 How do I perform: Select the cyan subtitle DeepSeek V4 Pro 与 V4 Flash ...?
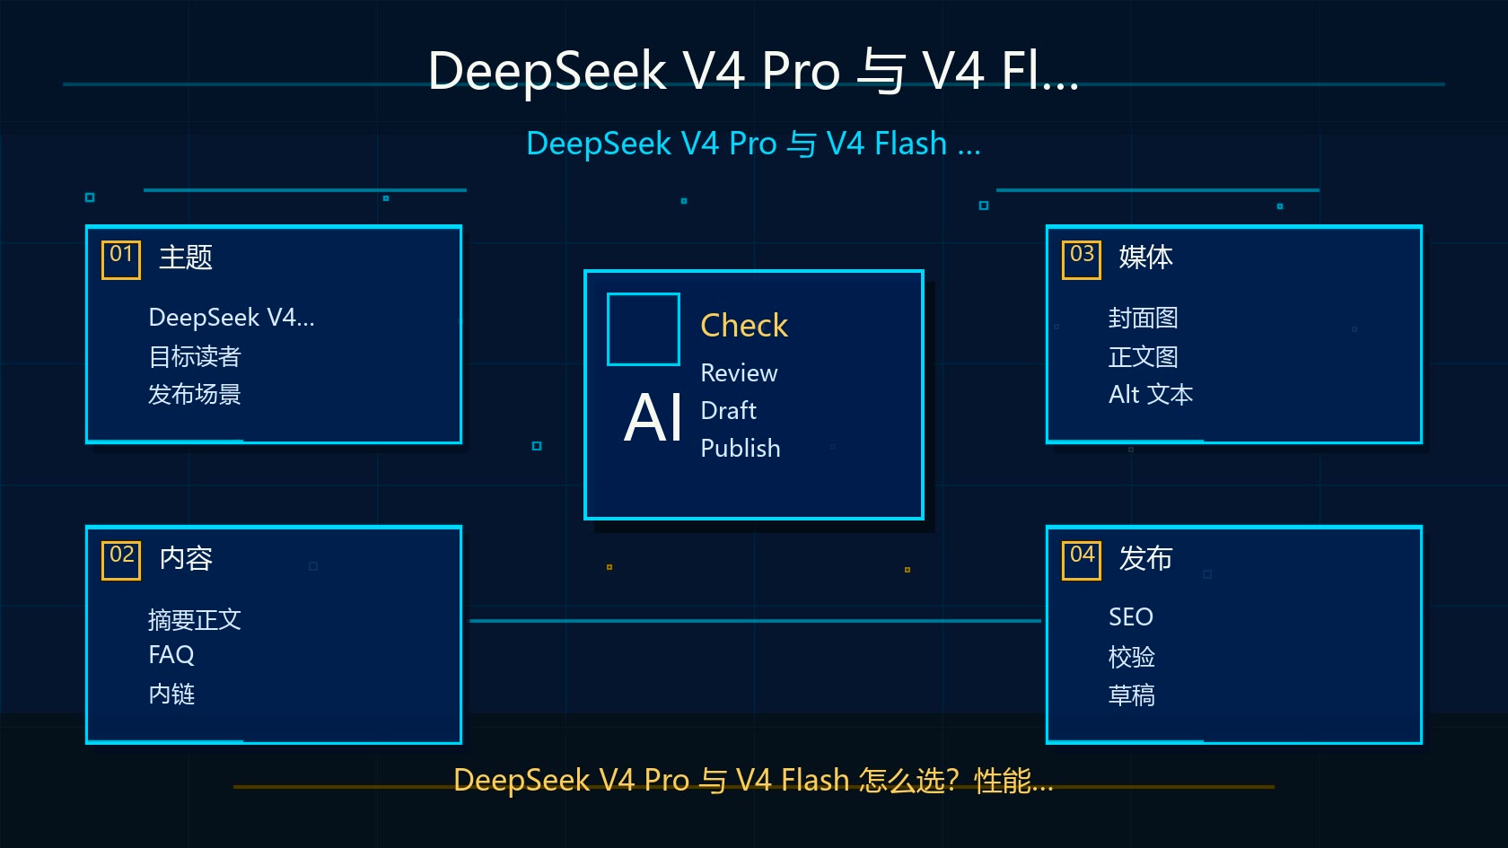(753, 144)
